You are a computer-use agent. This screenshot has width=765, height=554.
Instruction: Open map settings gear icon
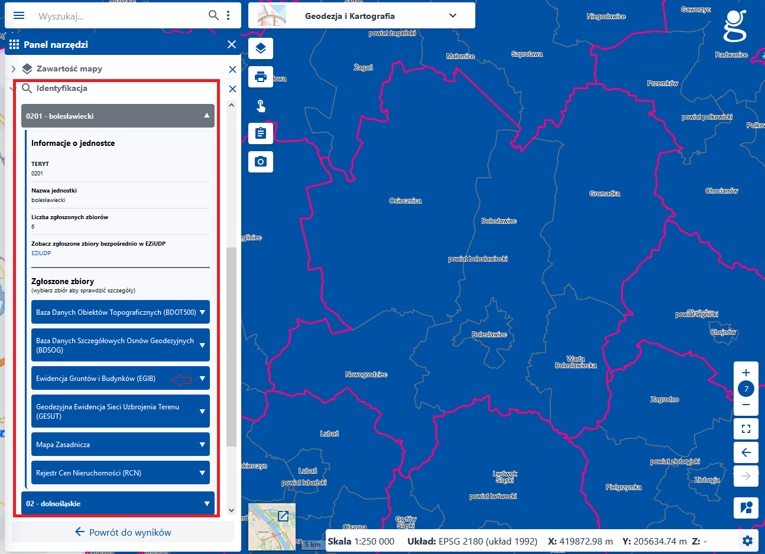click(747, 541)
